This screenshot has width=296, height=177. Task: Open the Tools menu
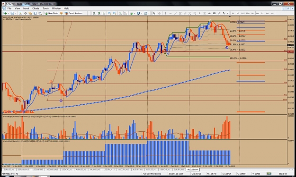click(x=45, y=8)
